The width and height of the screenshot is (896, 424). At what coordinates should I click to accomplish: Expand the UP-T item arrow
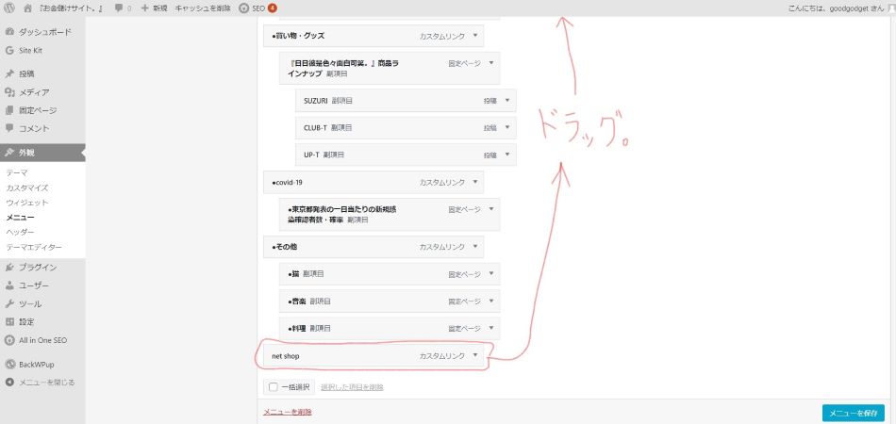(507, 155)
